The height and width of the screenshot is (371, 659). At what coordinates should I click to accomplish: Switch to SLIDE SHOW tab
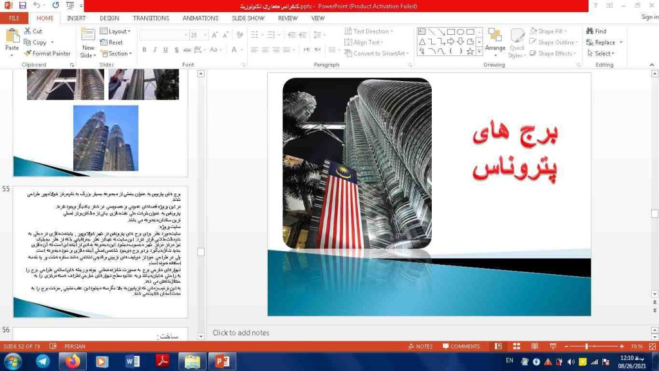click(x=248, y=18)
